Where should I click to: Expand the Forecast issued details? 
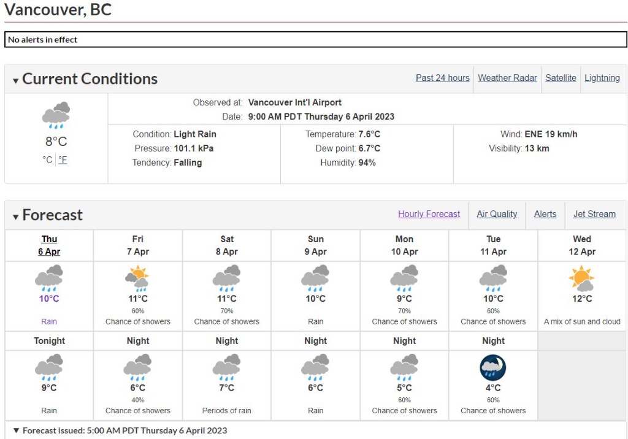pos(17,430)
